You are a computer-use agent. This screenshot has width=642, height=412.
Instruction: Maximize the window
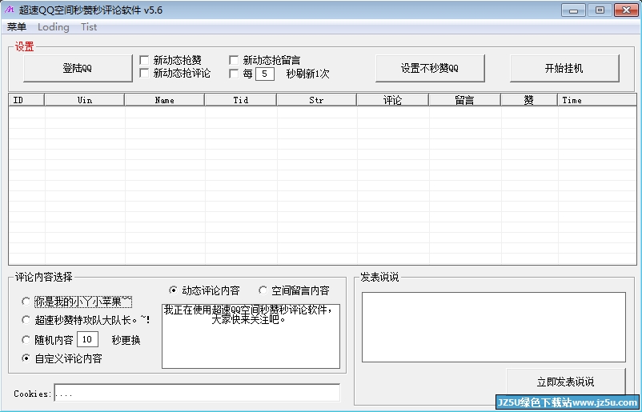600,10
